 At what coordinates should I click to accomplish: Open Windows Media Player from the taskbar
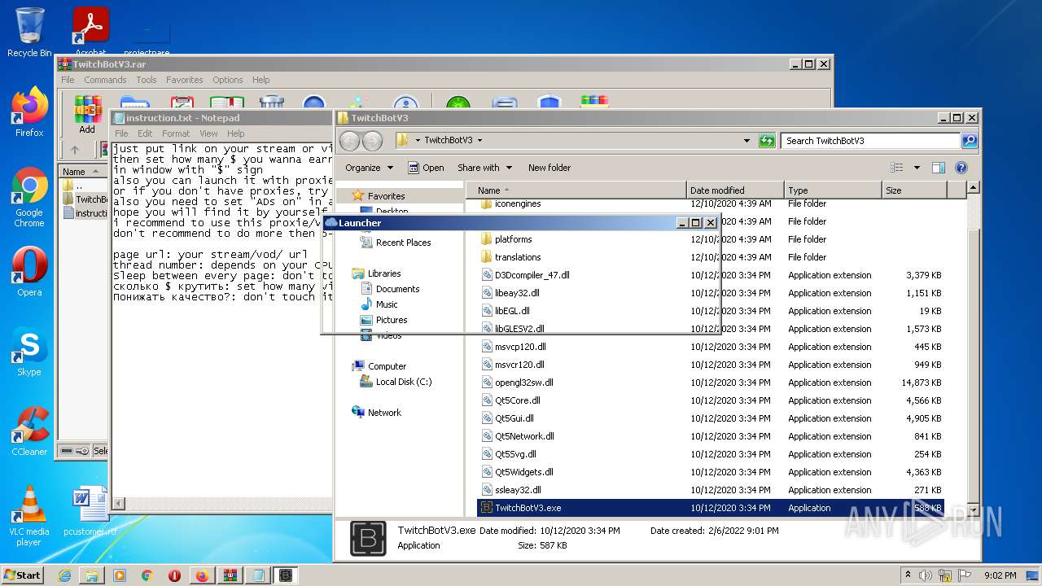[x=120, y=575]
